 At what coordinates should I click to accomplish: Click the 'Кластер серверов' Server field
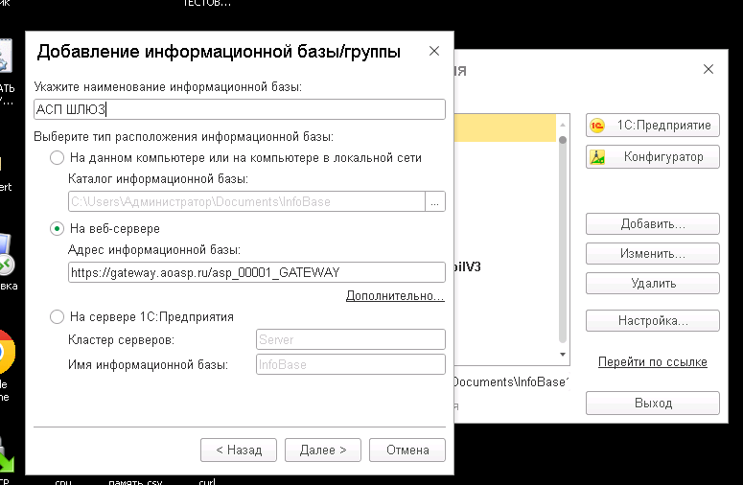(x=351, y=339)
